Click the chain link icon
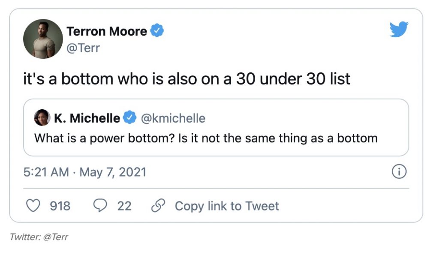This screenshot has height=255, width=439. [158, 206]
